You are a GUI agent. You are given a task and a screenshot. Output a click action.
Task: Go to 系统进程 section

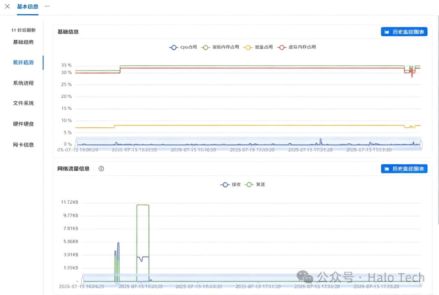[x=23, y=83]
